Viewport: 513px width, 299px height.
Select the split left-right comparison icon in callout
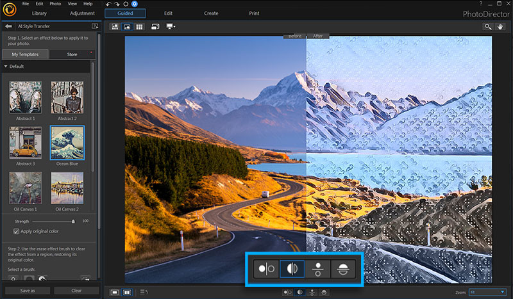pos(292,269)
